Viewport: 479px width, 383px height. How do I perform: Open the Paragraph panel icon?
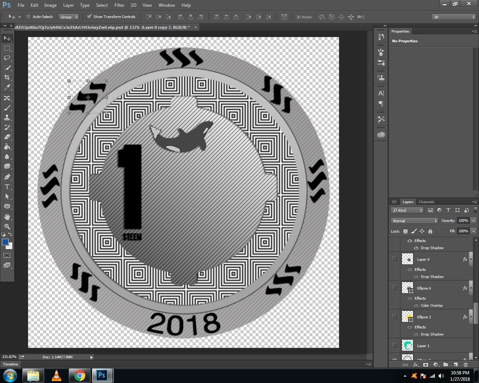(381, 104)
